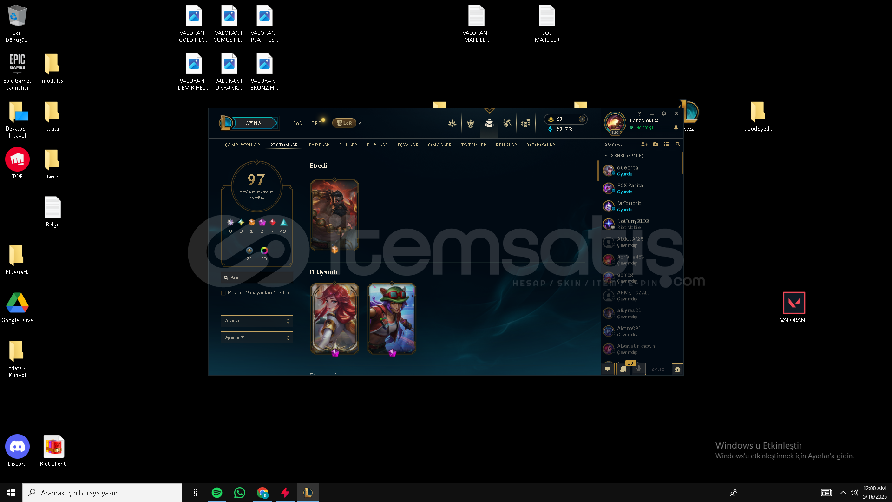Select the Discord desktop icon
Screen dimensions: 892x502
tap(17, 450)
